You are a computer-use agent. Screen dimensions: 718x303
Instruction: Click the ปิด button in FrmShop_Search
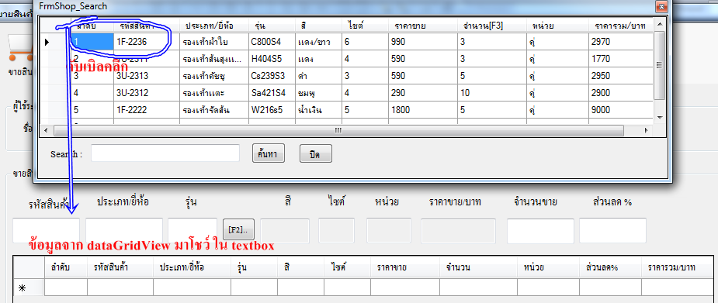tap(315, 153)
